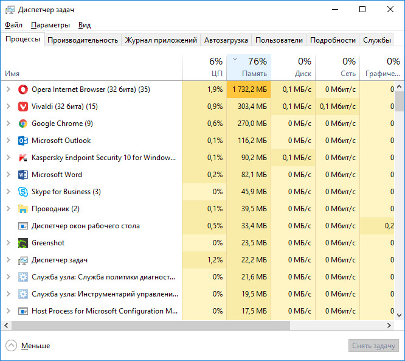Sort by the Память column header
The height and width of the screenshot is (361, 405).
click(x=249, y=68)
